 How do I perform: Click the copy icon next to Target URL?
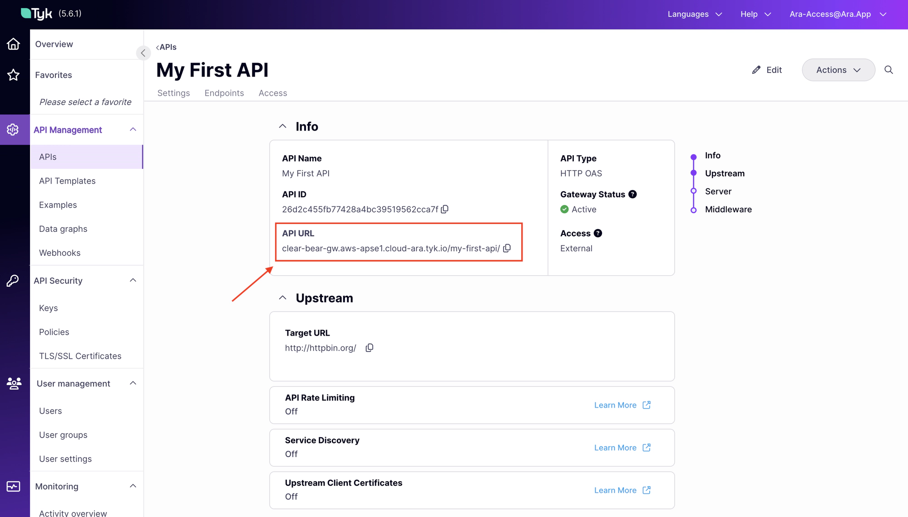point(370,347)
